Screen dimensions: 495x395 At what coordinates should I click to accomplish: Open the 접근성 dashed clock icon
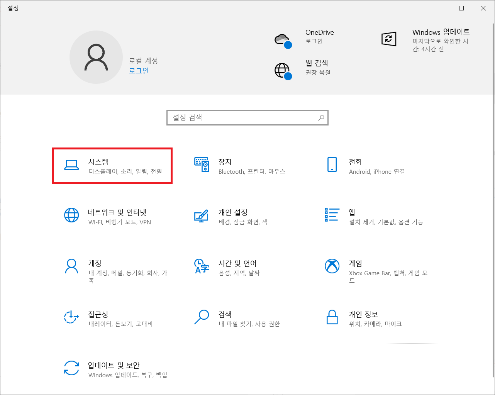pyautogui.click(x=71, y=317)
